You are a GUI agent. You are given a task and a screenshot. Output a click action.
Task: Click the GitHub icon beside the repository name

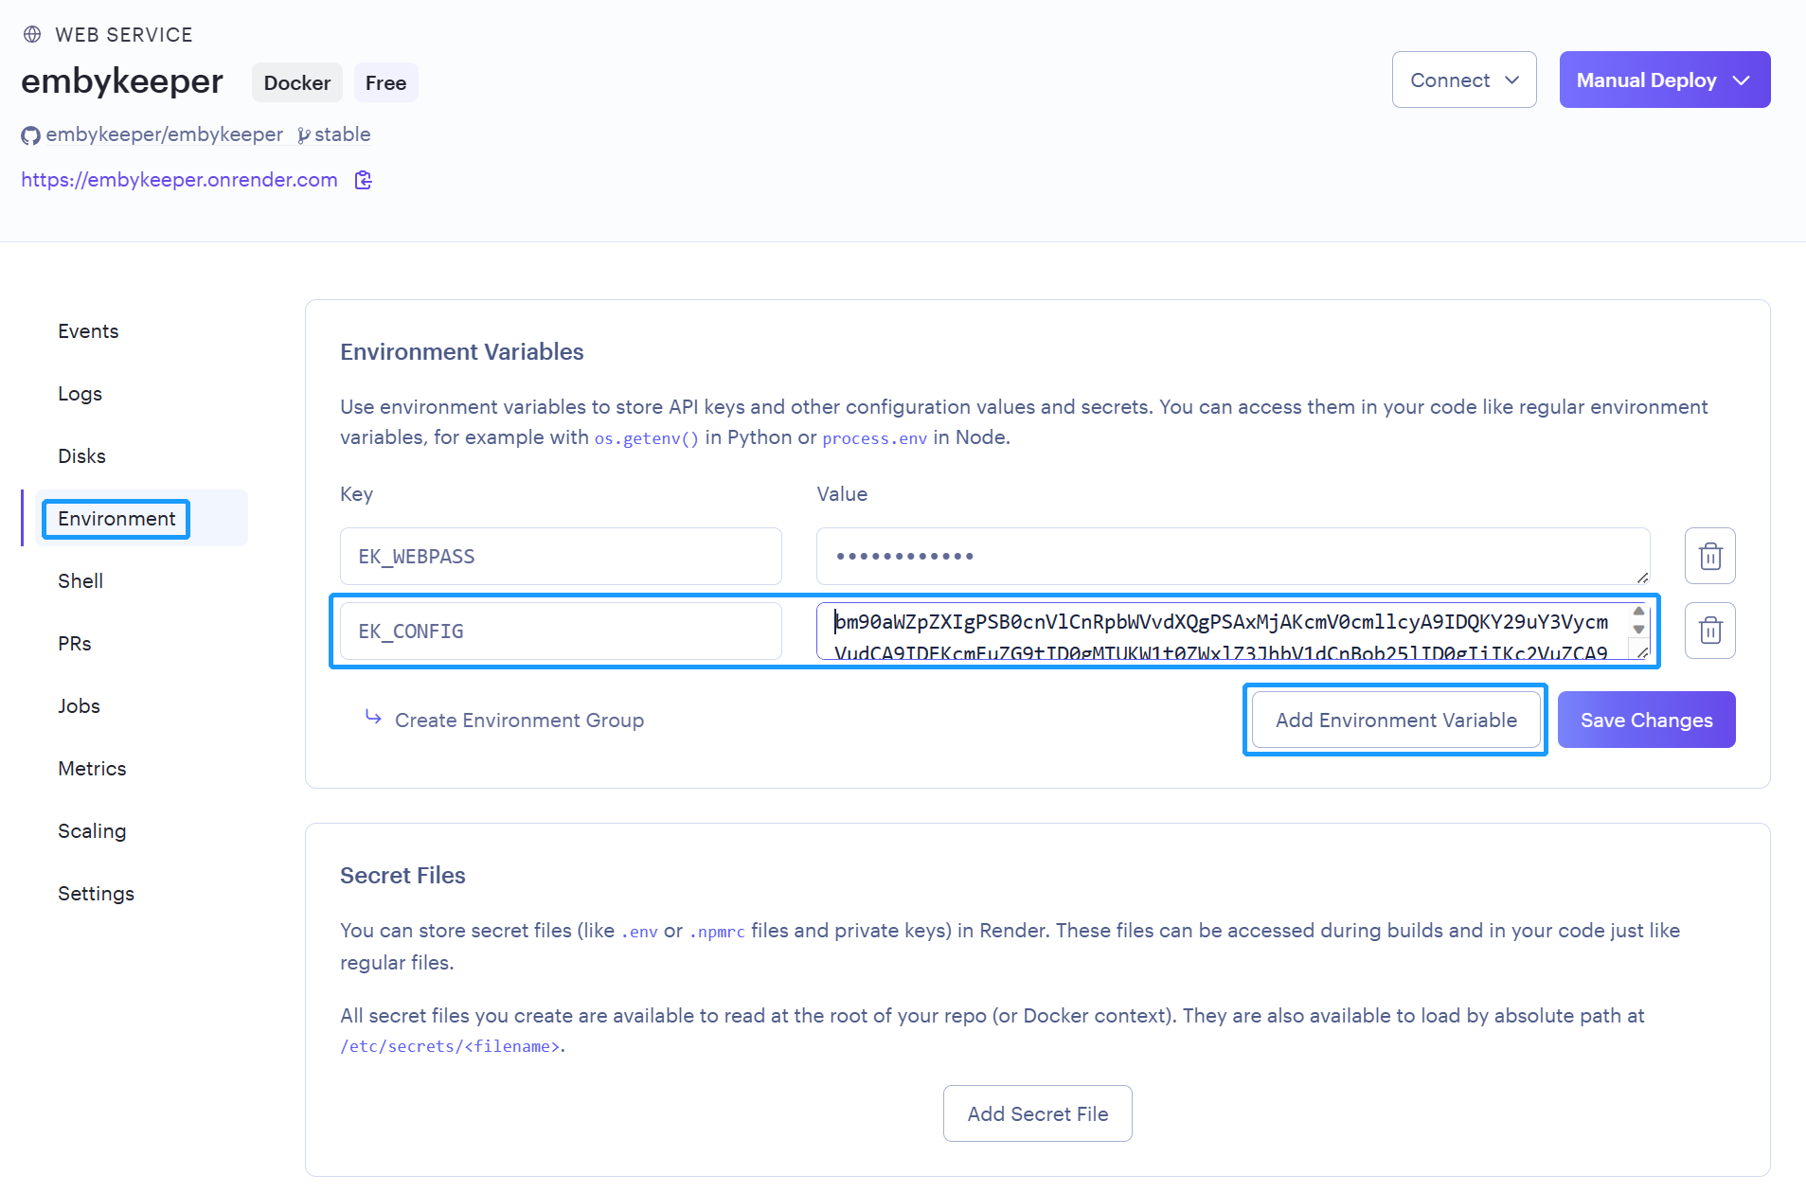tap(30, 135)
